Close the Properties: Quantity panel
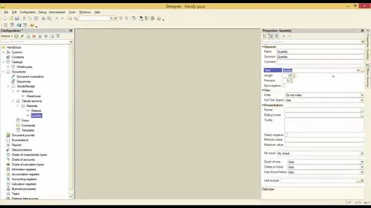371x208 pixels. [x=362, y=30]
